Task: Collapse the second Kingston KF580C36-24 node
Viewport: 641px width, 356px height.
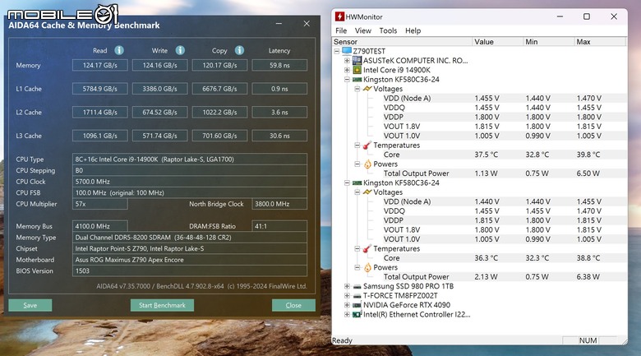Action: pos(347,183)
